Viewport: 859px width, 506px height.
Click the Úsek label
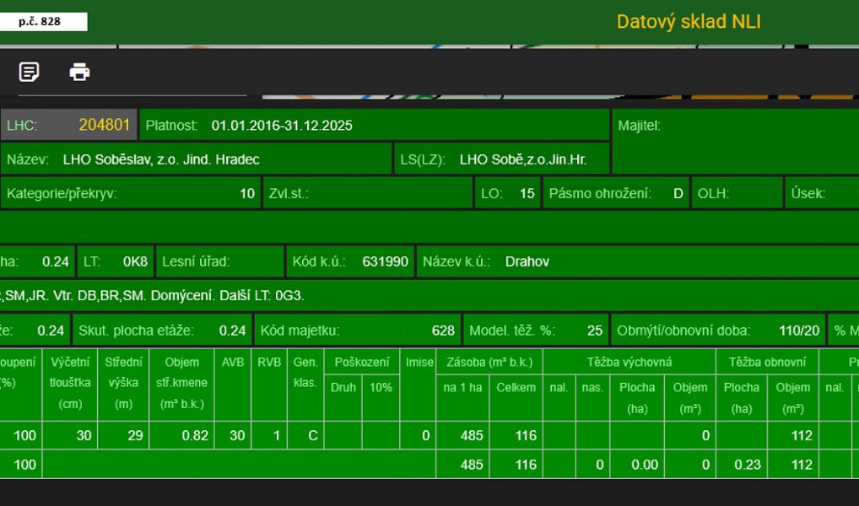808,193
